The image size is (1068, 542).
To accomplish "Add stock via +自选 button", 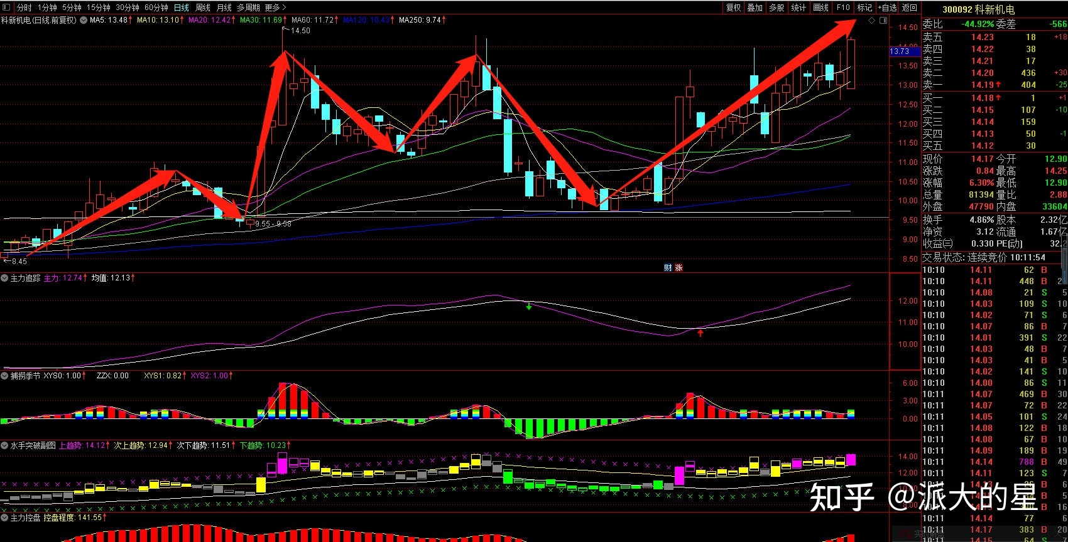I will pyautogui.click(x=886, y=8).
